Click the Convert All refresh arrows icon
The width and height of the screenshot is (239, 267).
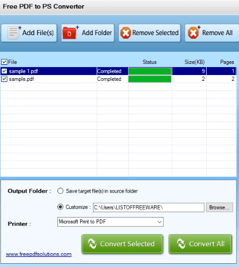coord(181,244)
